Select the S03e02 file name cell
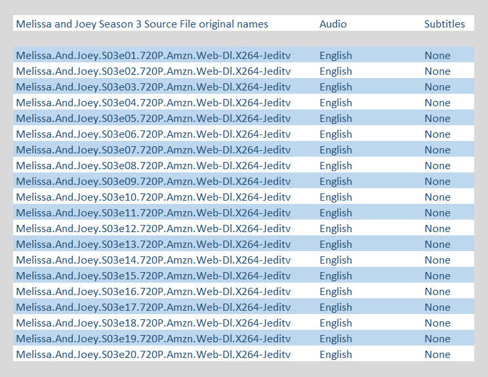The width and height of the screenshot is (488, 377). click(x=153, y=71)
